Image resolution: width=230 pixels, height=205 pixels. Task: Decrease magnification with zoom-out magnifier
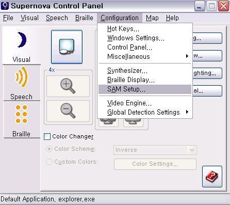tap(68, 111)
